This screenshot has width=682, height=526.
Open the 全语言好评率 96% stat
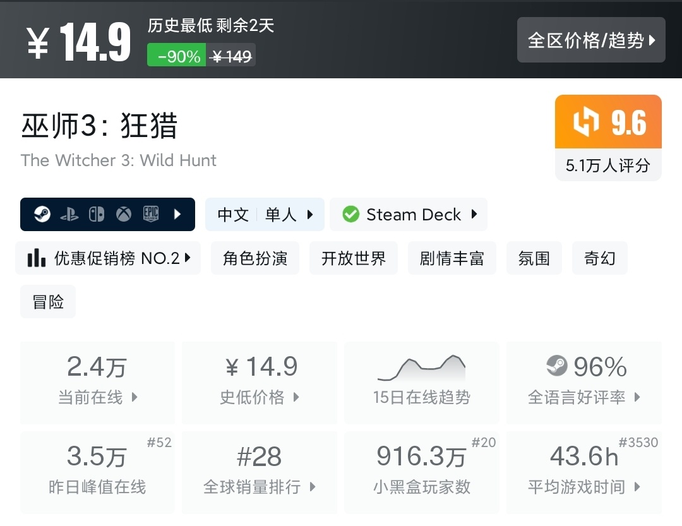[584, 382]
